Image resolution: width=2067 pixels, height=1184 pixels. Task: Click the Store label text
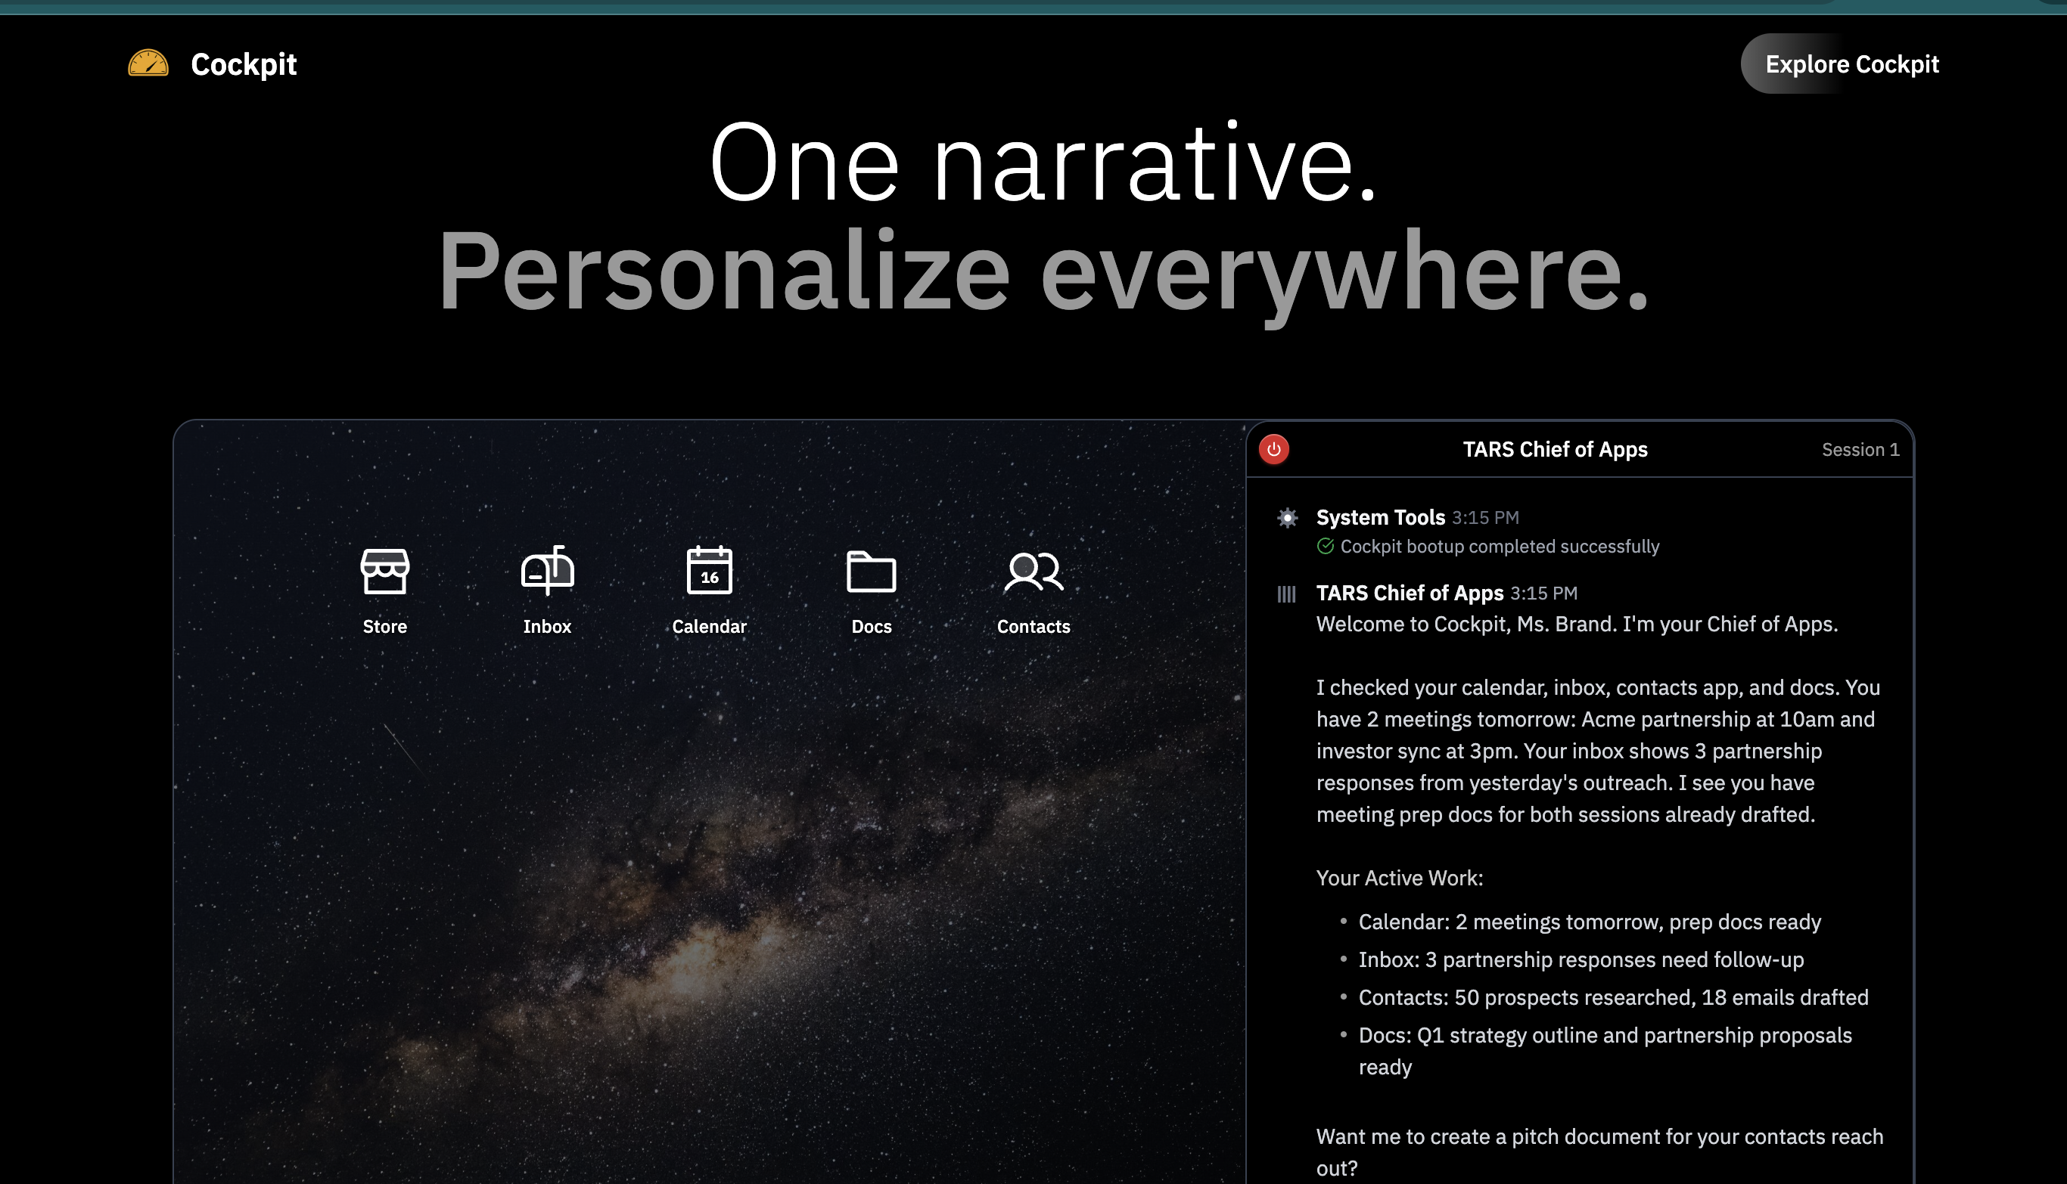pos(384,627)
